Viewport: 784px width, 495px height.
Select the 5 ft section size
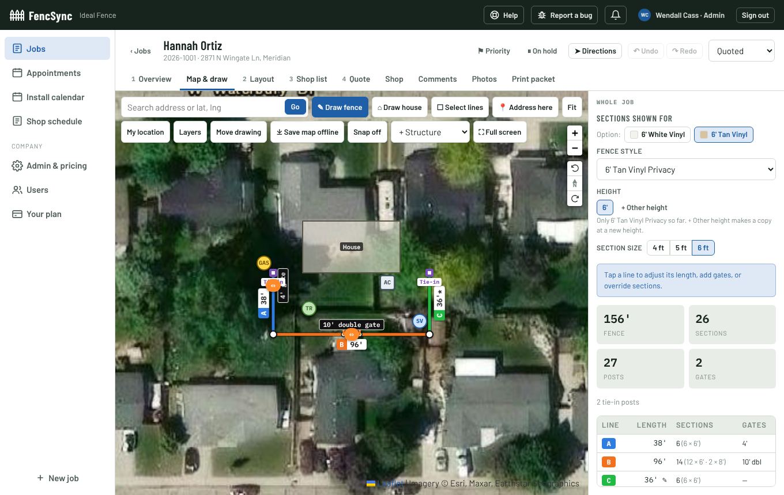click(x=681, y=247)
